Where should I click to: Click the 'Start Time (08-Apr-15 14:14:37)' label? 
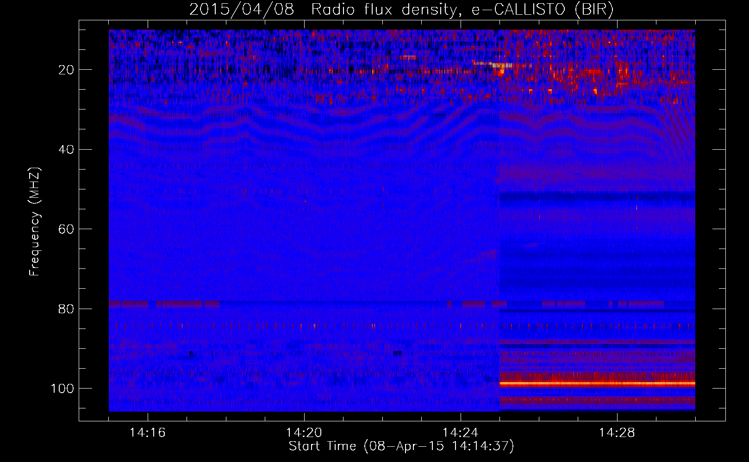(x=401, y=446)
